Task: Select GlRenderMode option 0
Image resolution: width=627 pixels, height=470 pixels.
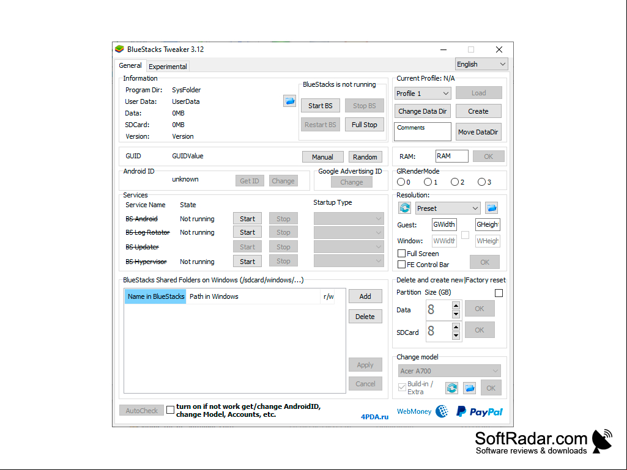Action: coord(401,182)
